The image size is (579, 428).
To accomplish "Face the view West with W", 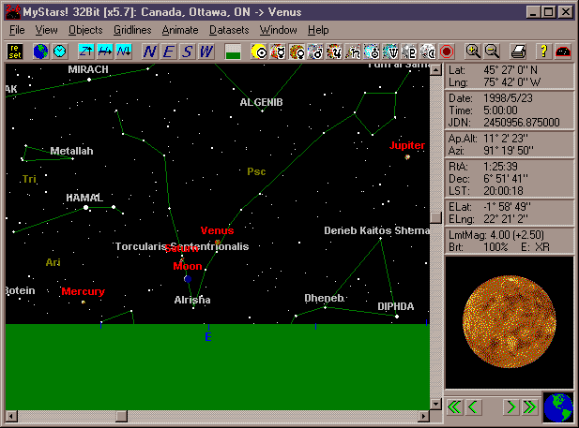I will pyautogui.click(x=206, y=51).
